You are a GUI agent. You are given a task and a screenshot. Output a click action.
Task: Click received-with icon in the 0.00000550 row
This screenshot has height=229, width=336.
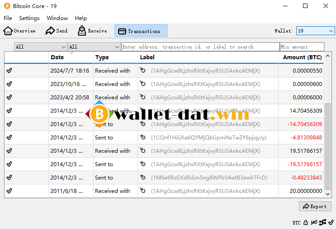coord(143,70)
